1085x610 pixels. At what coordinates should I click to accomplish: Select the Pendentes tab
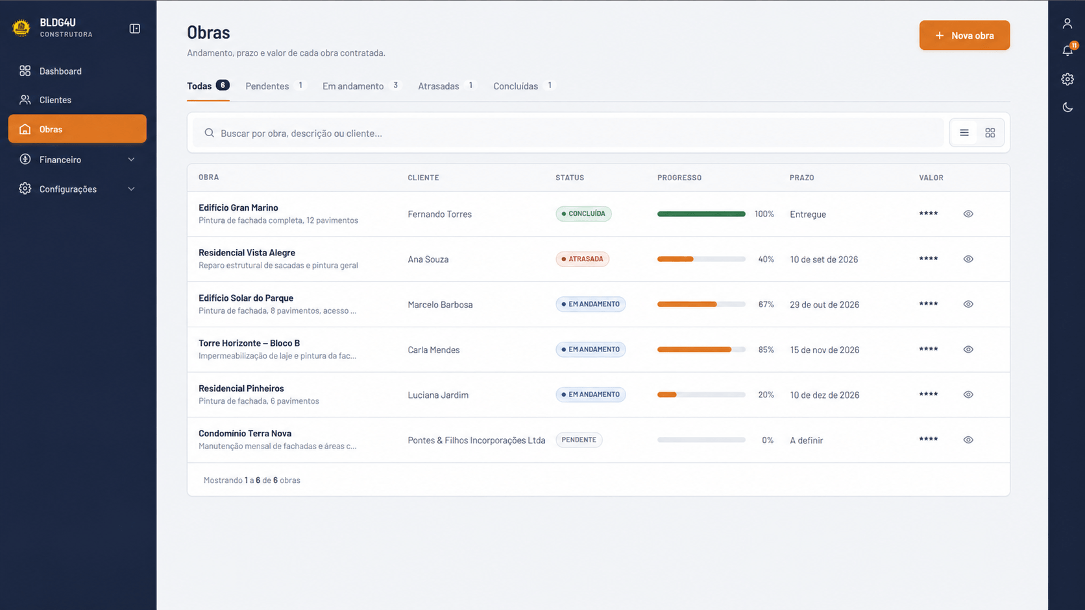tap(275, 86)
